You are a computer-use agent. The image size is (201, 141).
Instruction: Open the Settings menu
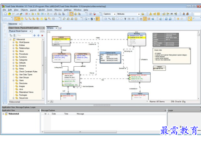point(68,10)
